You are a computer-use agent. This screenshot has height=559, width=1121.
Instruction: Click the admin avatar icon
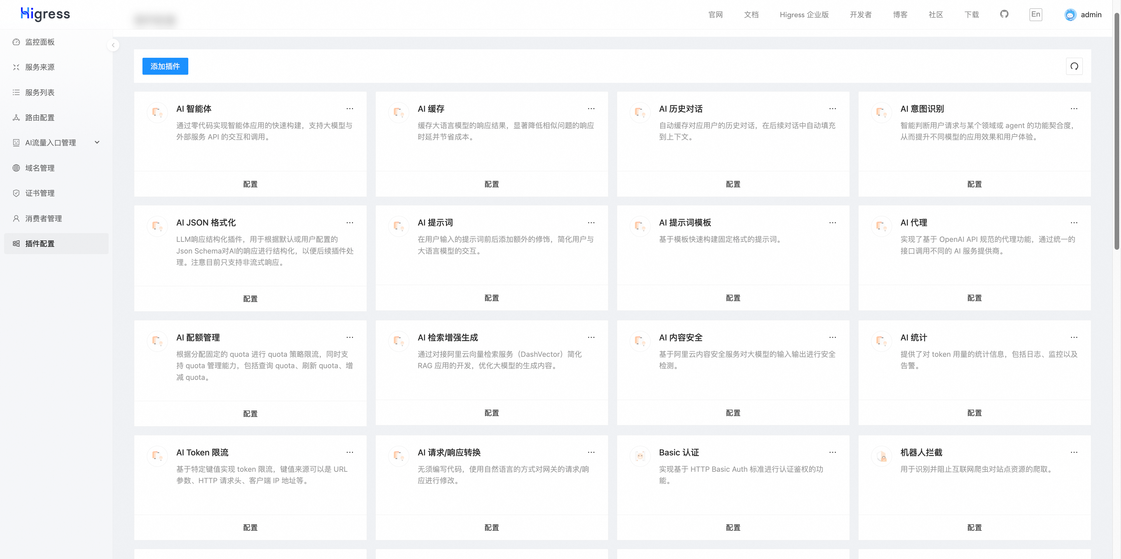point(1070,15)
